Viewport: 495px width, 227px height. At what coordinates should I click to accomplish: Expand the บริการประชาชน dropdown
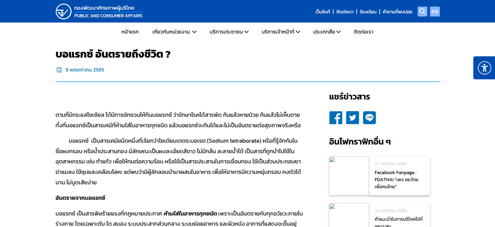229,32
